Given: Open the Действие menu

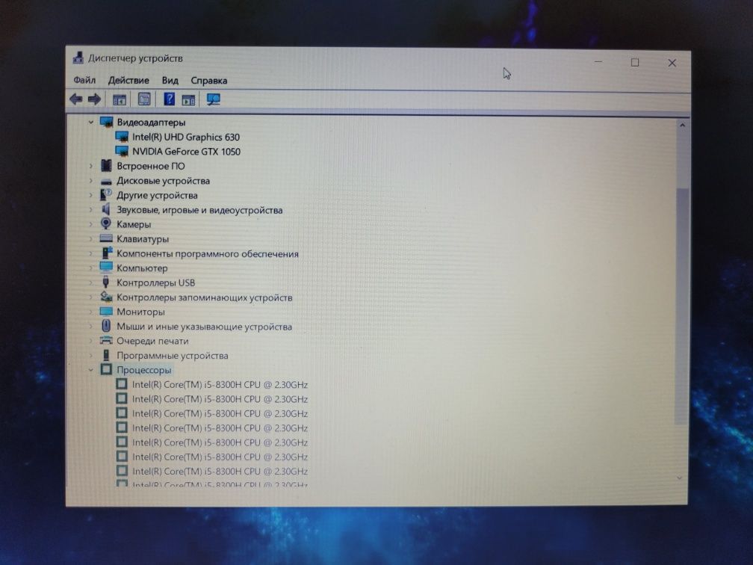Looking at the screenshot, I should tap(128, 80).
